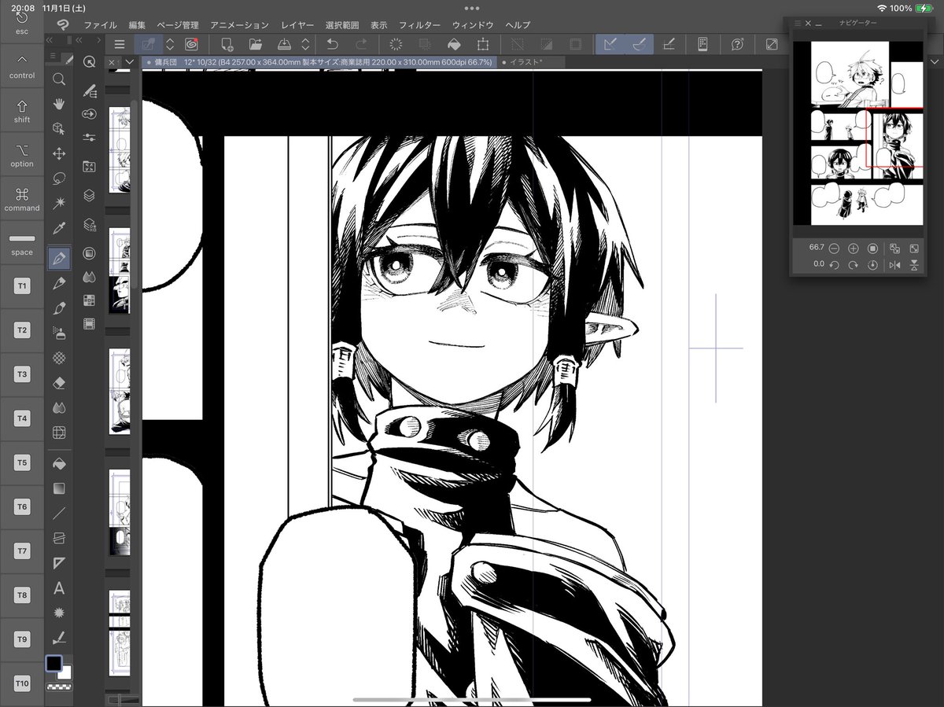944x707 pixels.
Task: Toggle flip vertical in Navigator
Action: tap(914, 265)
